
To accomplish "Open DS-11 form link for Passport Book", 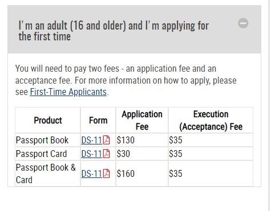I will [x=92, y=140].
